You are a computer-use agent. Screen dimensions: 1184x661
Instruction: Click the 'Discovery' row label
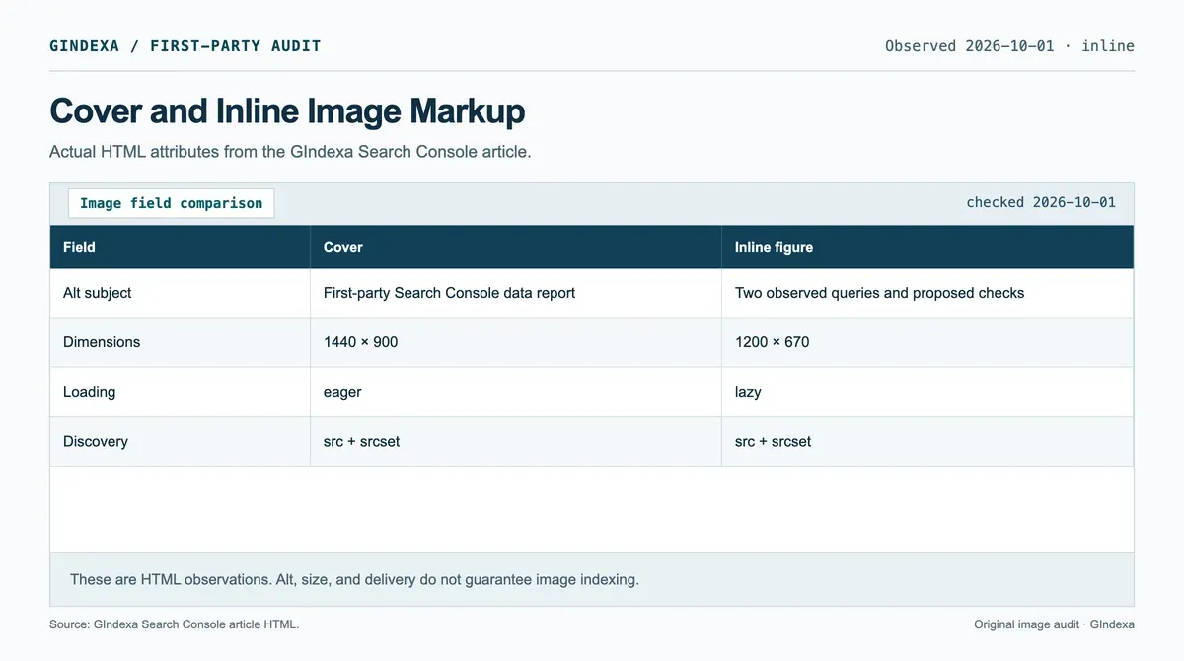click(96, 441)
